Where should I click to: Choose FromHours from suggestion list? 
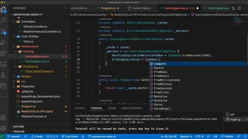coord(198,76)
